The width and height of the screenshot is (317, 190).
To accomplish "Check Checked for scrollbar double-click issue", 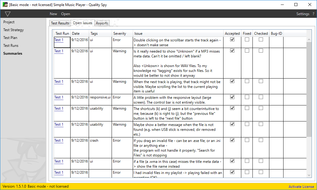I will [261, 40].
